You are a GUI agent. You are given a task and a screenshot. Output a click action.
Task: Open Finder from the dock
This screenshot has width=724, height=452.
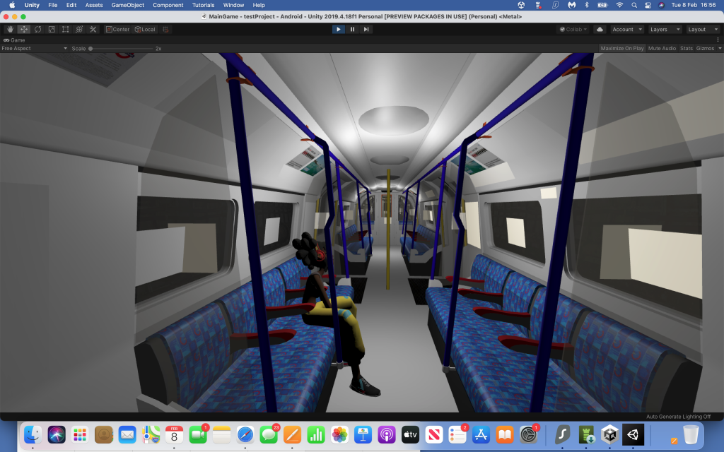(x=33, y=434)
